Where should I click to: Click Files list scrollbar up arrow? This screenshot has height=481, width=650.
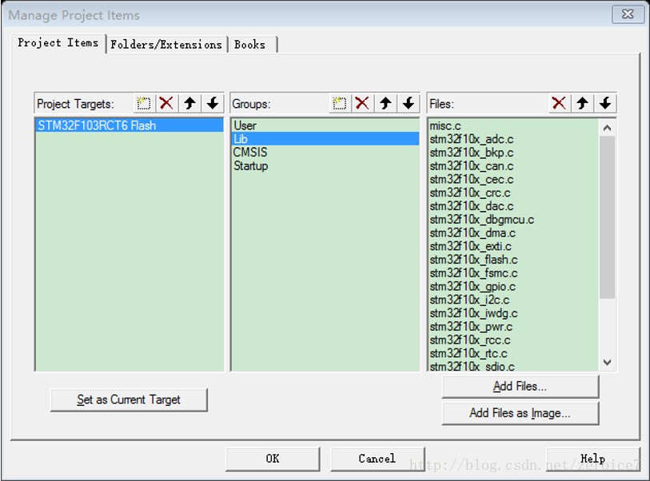click(608, 128)
